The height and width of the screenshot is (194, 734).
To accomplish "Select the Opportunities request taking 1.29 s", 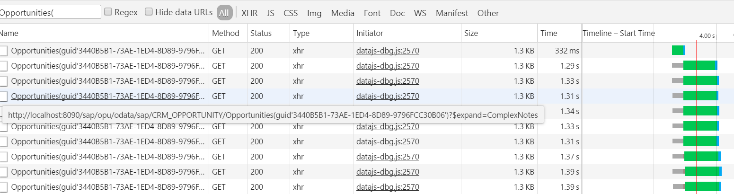I will point(108,66).
